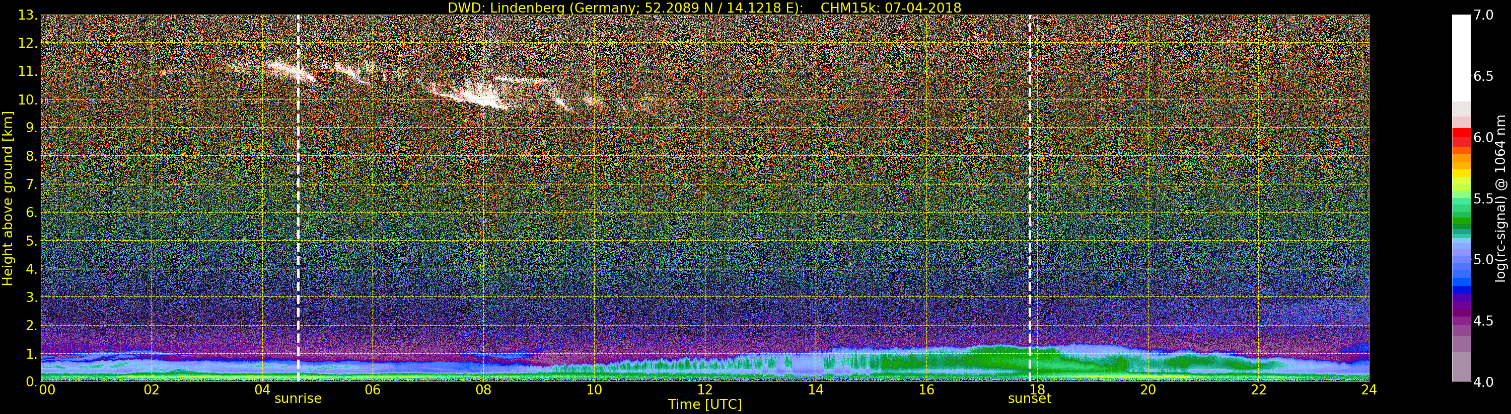Click height tick label 11.
The image size is (1511, 414).
(x=28, y=71)
